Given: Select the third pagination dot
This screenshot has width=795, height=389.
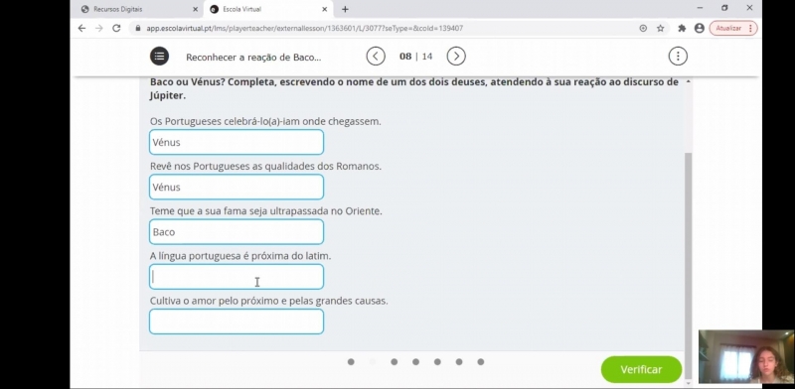Looking at the screenshot, I should [394, 361].
